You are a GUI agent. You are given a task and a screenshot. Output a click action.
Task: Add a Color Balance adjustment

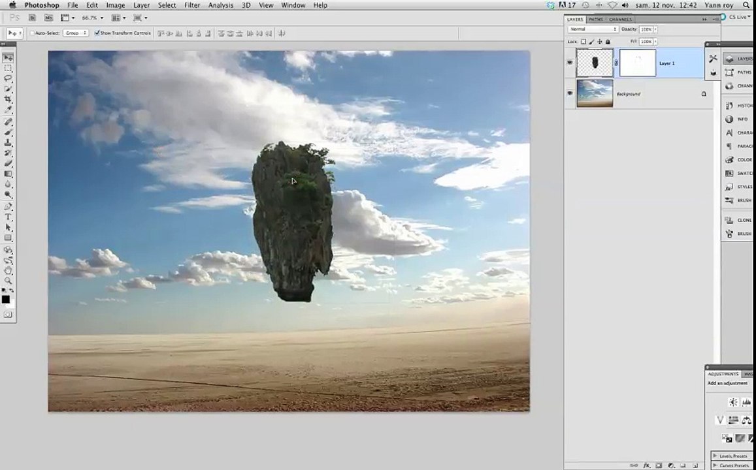(x=746, y=420)
